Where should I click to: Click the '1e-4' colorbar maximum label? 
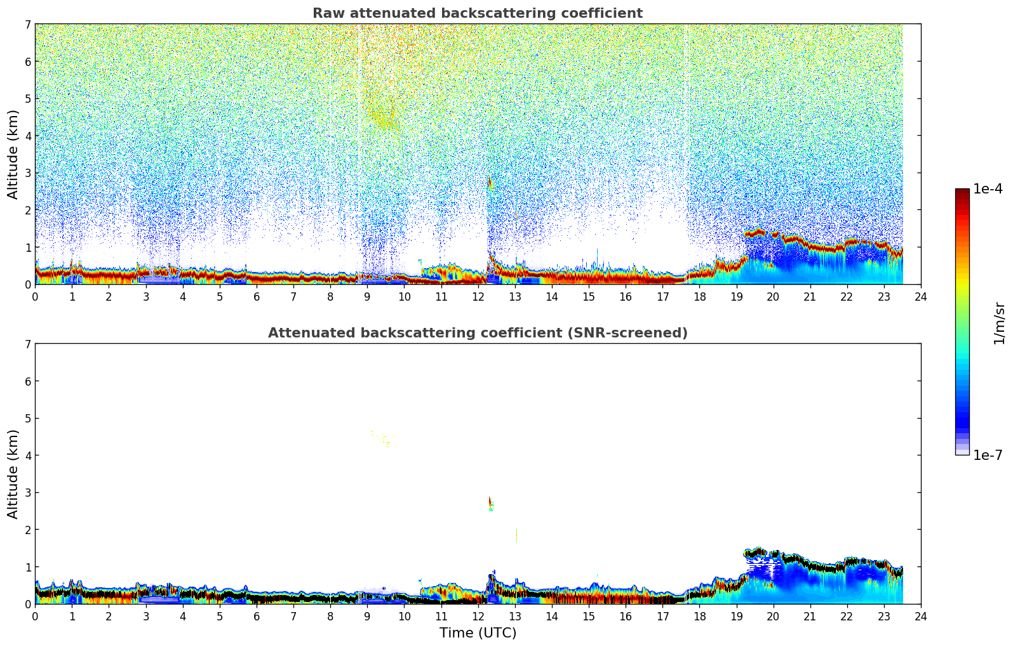988,189
